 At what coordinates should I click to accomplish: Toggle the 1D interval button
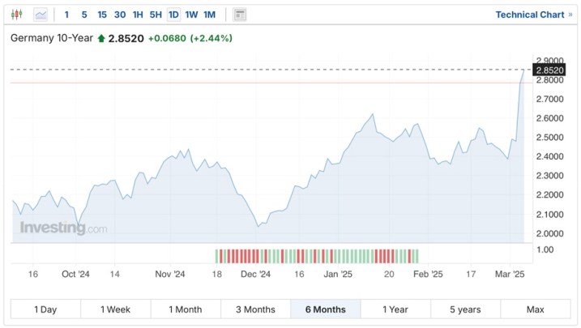[173, 15]
